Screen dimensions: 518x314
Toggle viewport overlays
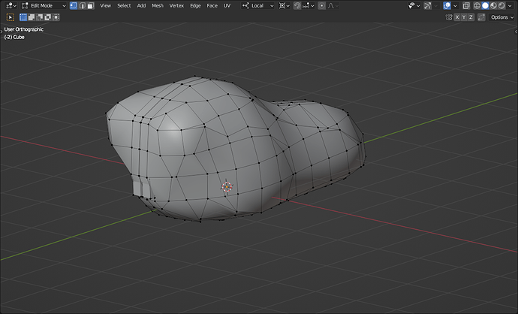pyautogui.click(x=447, y=5)
